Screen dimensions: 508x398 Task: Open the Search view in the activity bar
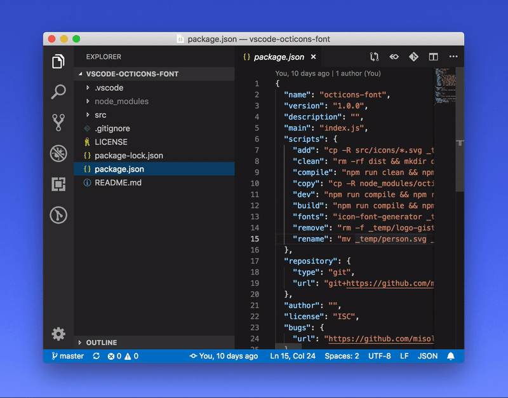(58, 91)
